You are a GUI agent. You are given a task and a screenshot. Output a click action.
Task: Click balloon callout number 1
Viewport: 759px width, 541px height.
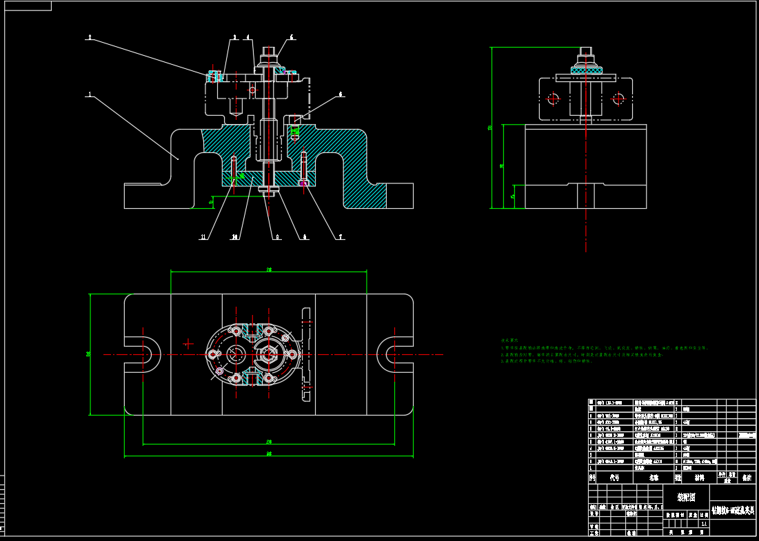(x=89, y=94)
